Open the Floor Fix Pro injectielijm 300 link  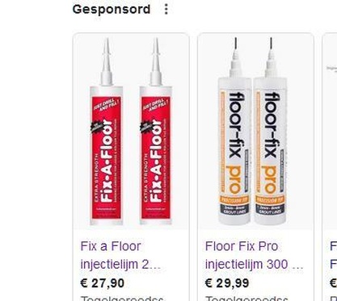pos(254,255)
